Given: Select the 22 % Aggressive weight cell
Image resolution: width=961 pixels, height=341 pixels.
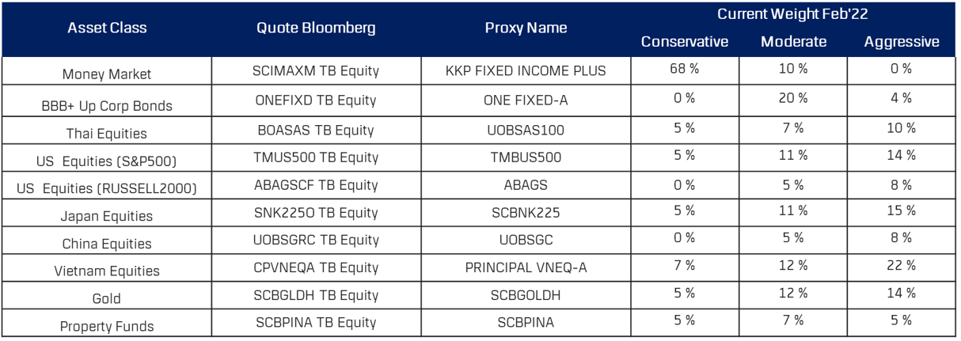Looking at the screenshot, I should [x=902, y=266].
